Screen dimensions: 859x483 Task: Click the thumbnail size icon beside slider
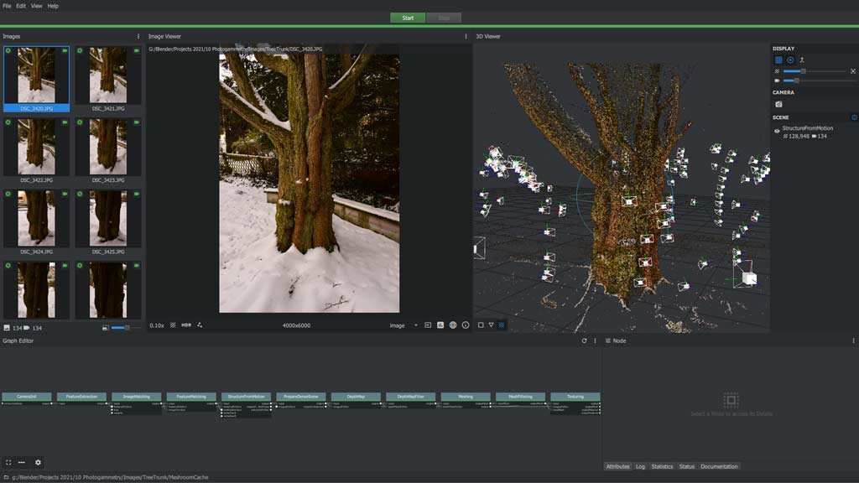click(x=105, y=328)
